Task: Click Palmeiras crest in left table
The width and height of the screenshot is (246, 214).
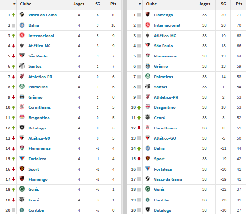Action: click(22, 86)
